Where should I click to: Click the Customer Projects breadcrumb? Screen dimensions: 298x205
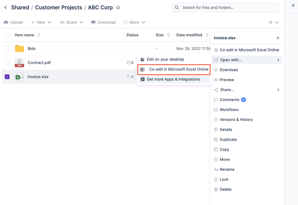58,7
